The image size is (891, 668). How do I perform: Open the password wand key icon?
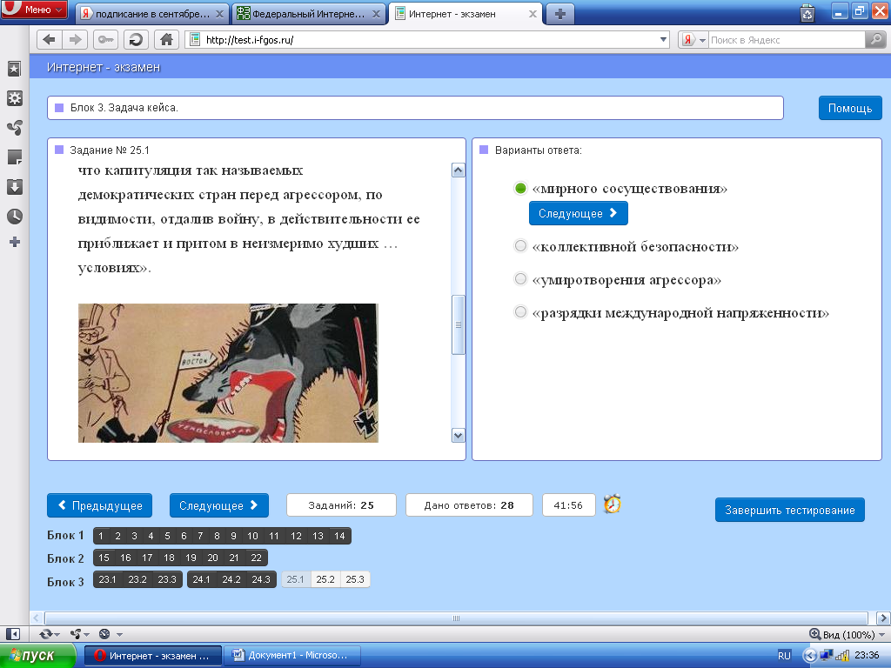(106, 40)
